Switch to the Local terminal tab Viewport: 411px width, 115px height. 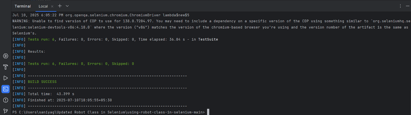pyautogui.click(x=43, y=6)
